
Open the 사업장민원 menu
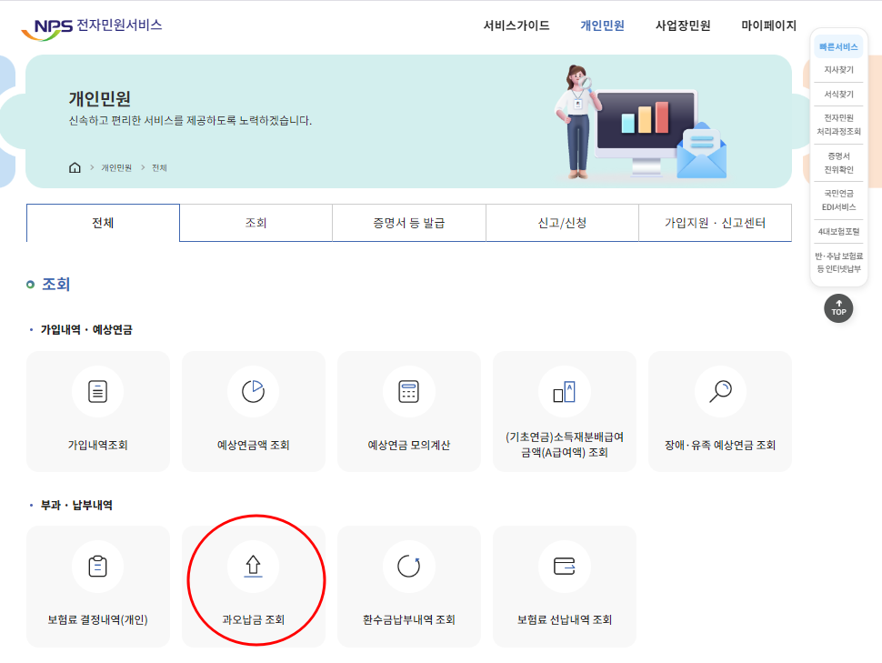click(x=683, y=25)
